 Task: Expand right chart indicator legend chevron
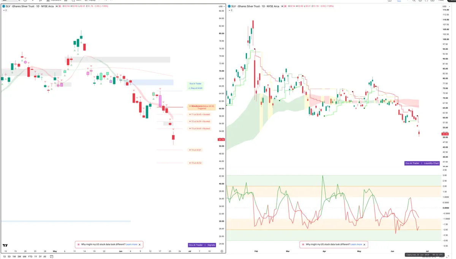pos(230,10)
